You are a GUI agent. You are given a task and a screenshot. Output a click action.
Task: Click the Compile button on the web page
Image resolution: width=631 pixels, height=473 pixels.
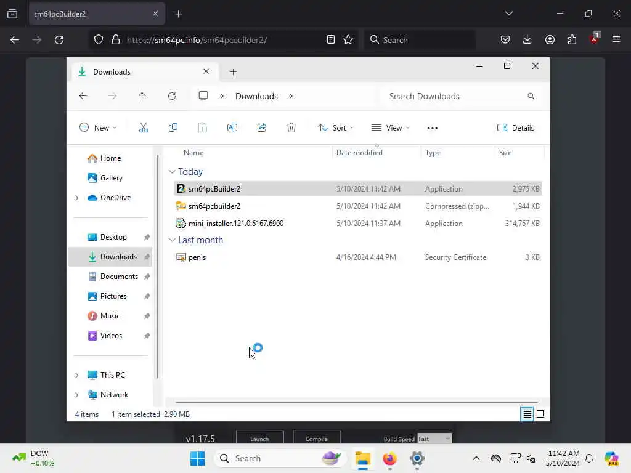tap(316, 438)
